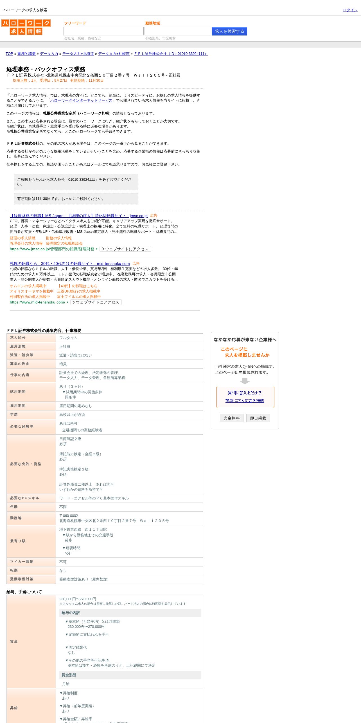The width and height of the screenshot is (361, 723).
Task: Click the ワード・エクセル等のＰＣ基本操作スキル text
Action: click(94, 498)
